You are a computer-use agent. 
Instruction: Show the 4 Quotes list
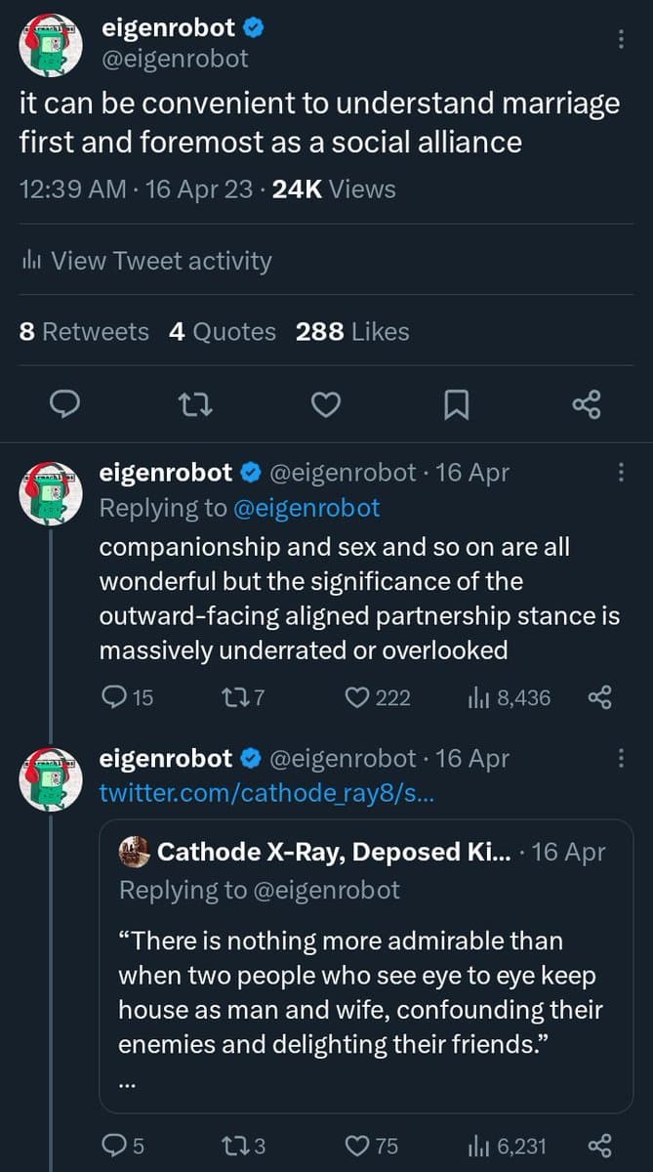223,332
